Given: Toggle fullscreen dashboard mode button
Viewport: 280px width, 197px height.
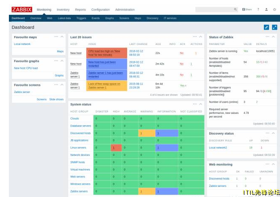Looking at the screenshot, I should point(274,27).
